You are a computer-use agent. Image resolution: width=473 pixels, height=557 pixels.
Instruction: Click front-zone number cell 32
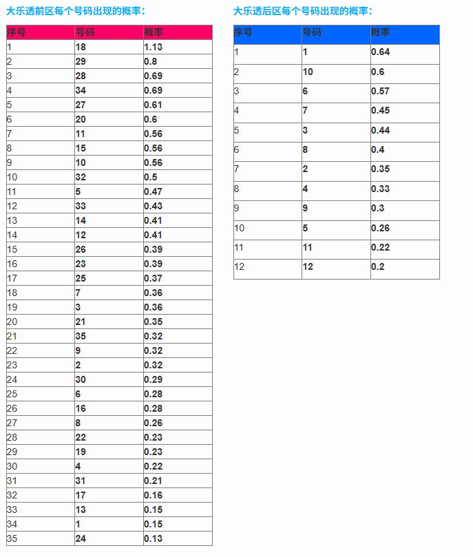(x=109, y=177)
